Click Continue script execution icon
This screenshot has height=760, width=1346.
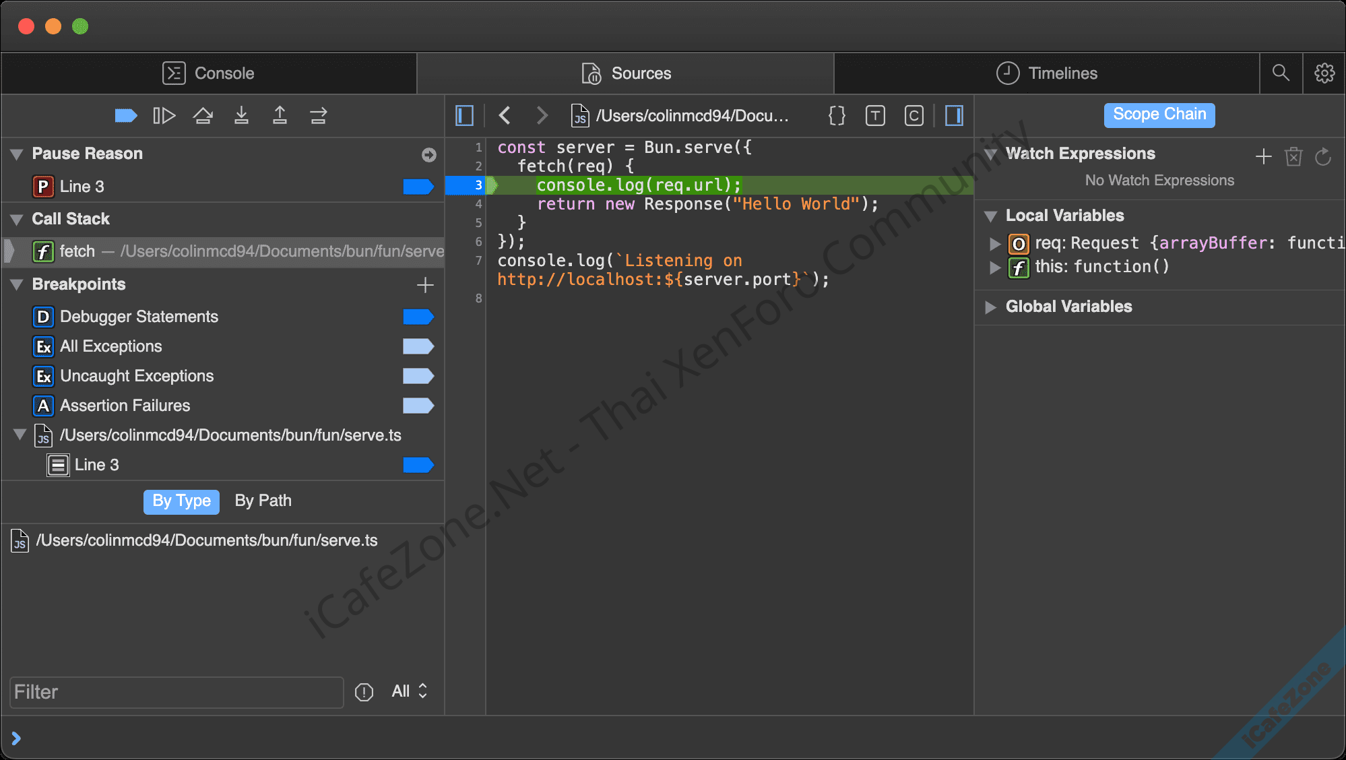164,116
